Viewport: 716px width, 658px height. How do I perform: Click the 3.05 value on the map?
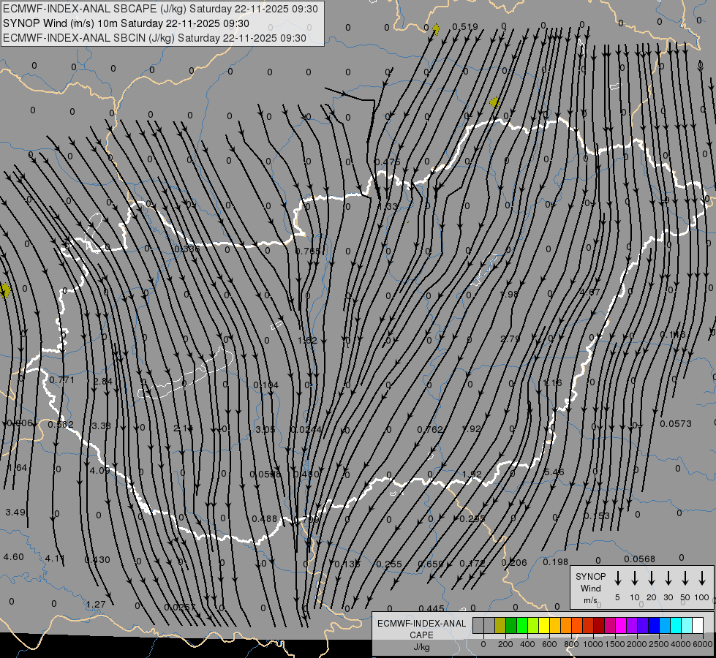(x=265, y=430)
